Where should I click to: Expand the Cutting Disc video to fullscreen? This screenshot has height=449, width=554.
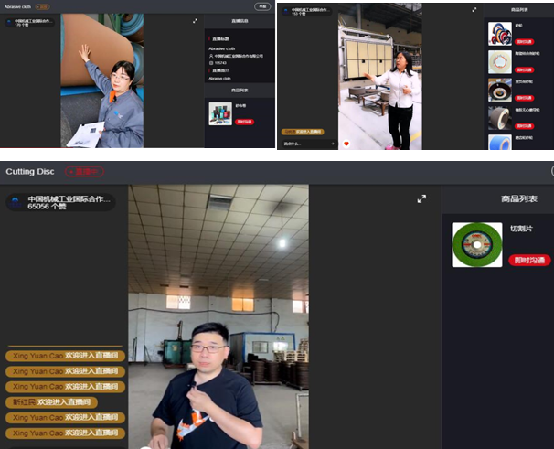(421, 198)
